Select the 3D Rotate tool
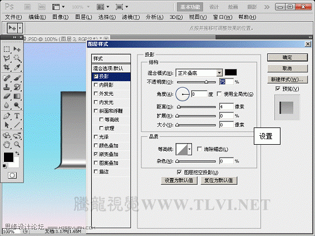Viewport: 315px width, 236px height. click(x=7, y=136)
